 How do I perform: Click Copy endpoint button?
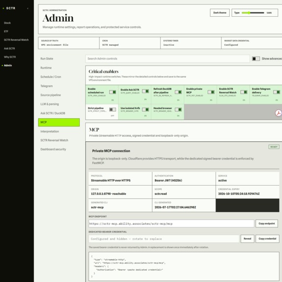(267, 223)
